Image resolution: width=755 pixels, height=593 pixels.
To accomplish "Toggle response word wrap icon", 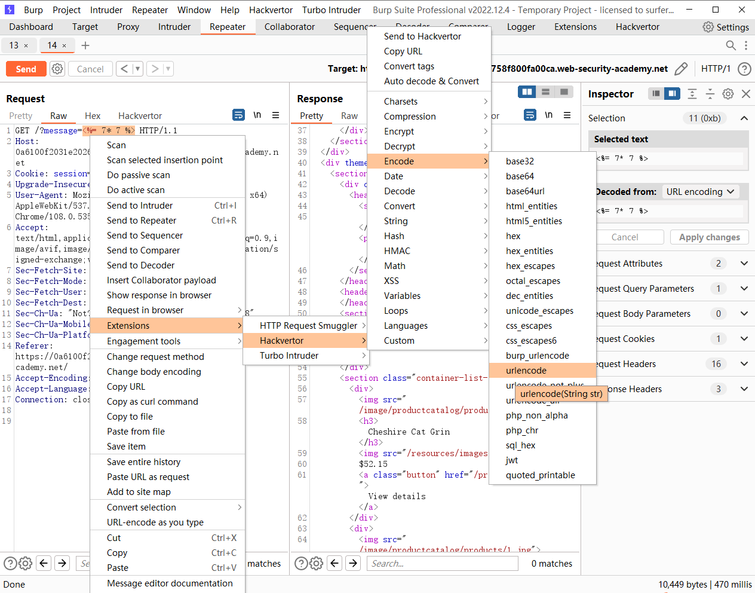I will pos(530,115).
